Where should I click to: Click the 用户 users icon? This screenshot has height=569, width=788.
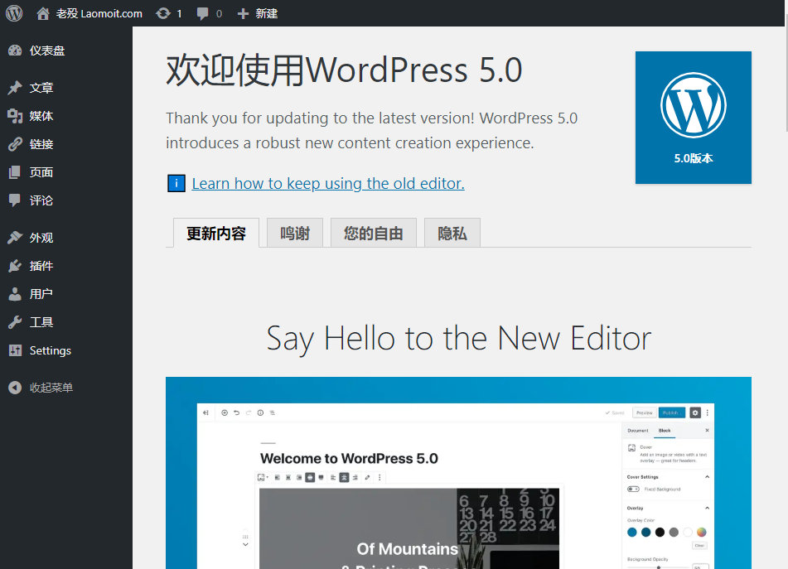click(15, 294)
